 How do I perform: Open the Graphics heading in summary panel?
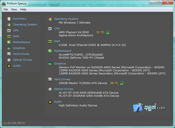pos(60,64)
